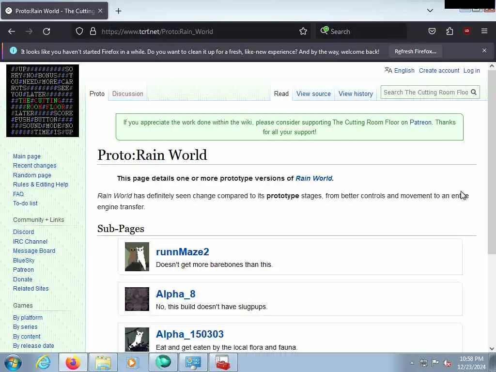
Task: Focus the Firefox Search box
Action: point(361,31)
